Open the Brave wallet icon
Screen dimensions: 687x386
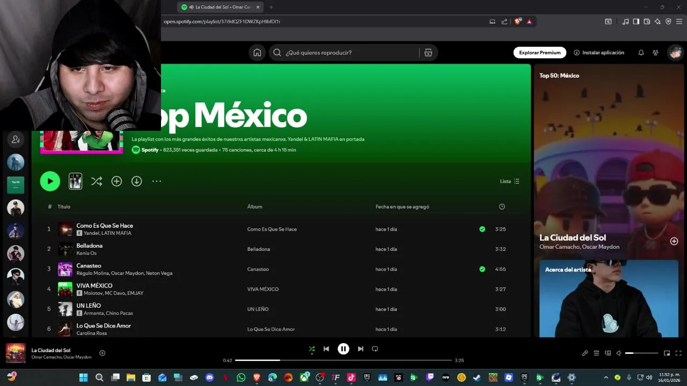tap(647, 21)
